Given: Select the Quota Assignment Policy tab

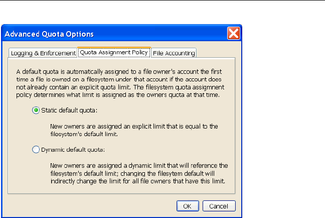Looking at the screenshot, I should pyautogui.click(x=114, y=52).
